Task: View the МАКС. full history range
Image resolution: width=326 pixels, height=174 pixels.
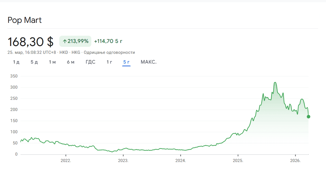Action: click(149, 62)
